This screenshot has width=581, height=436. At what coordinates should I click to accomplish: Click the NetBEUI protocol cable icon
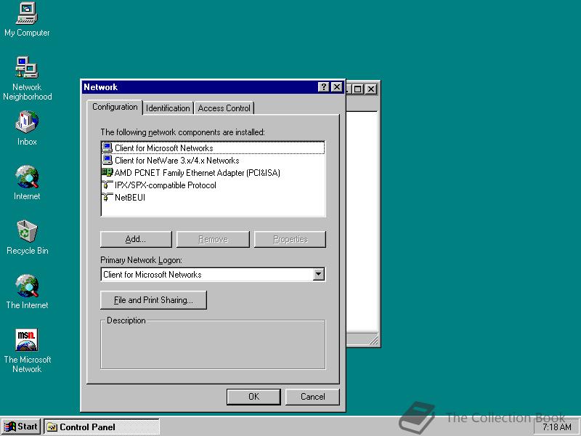pyautogui.click(x=107, y=197)
